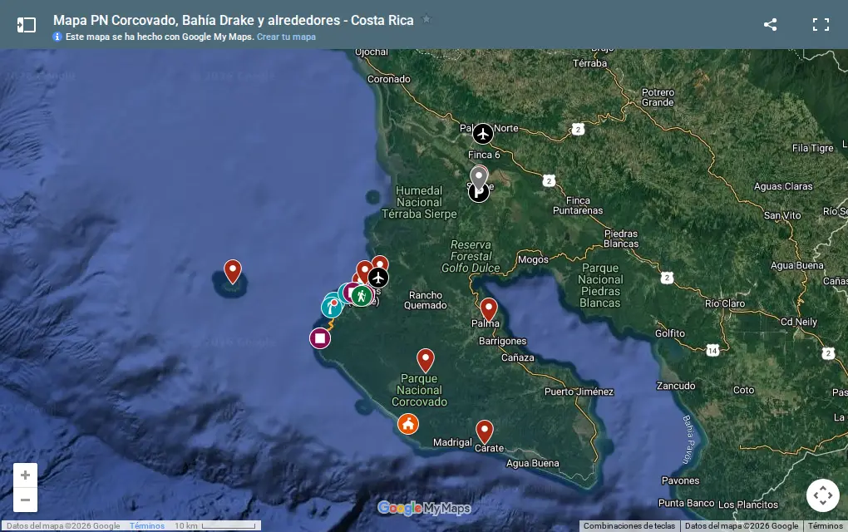
Task: Click the 'Potrero Grande' map label
Action: point(658,97)
